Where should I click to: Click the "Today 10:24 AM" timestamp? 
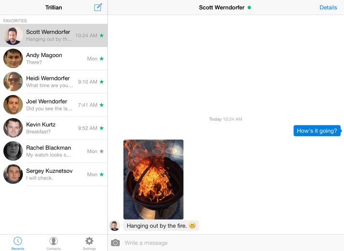tap(226, 119)
